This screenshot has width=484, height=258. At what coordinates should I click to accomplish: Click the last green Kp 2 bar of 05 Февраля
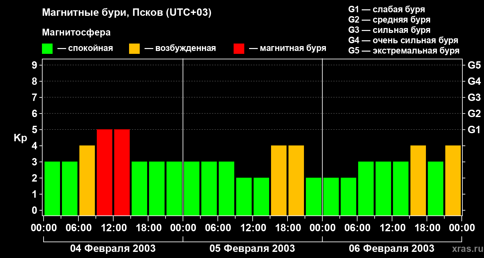tap(314, 196)
